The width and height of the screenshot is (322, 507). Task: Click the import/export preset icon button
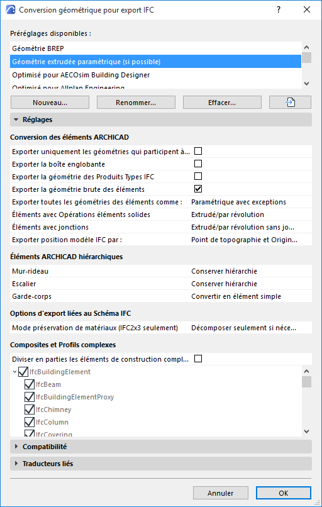click(290, 103)
